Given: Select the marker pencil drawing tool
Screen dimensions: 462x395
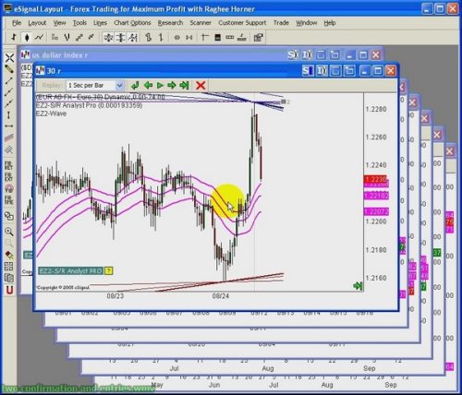Looking at the screenshot, I should click(9, 69).
